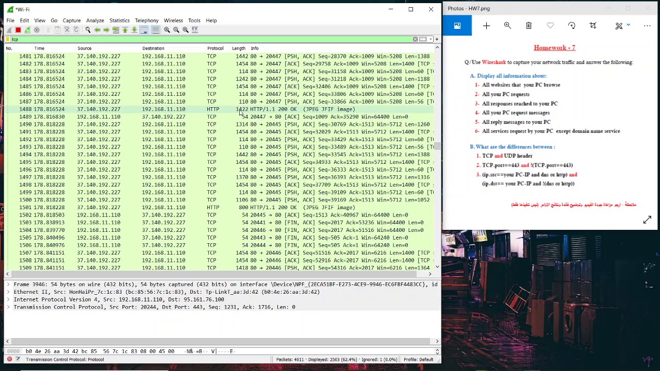This screenshot has height=371, width=660.
Task: Open display filter bookmarks icon
Action: click(8, 39)
